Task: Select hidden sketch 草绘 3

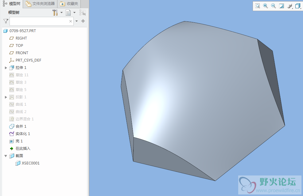Action: (21, 82)
